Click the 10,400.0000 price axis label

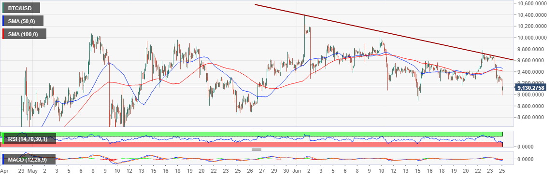click(532, 15)
